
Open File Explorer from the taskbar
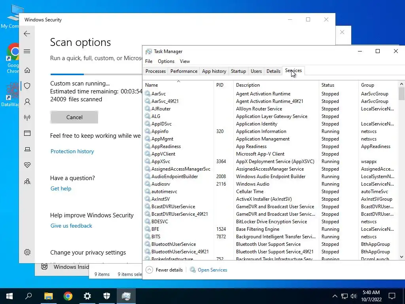48,296
